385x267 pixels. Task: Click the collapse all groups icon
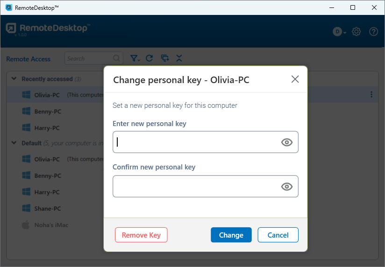179,58
